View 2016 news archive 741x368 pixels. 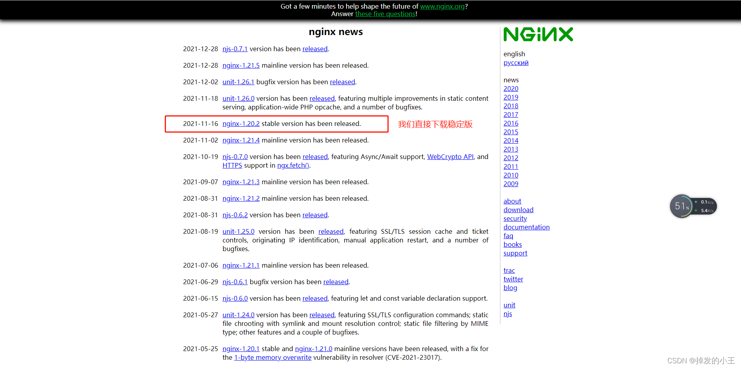click(511, 123)
